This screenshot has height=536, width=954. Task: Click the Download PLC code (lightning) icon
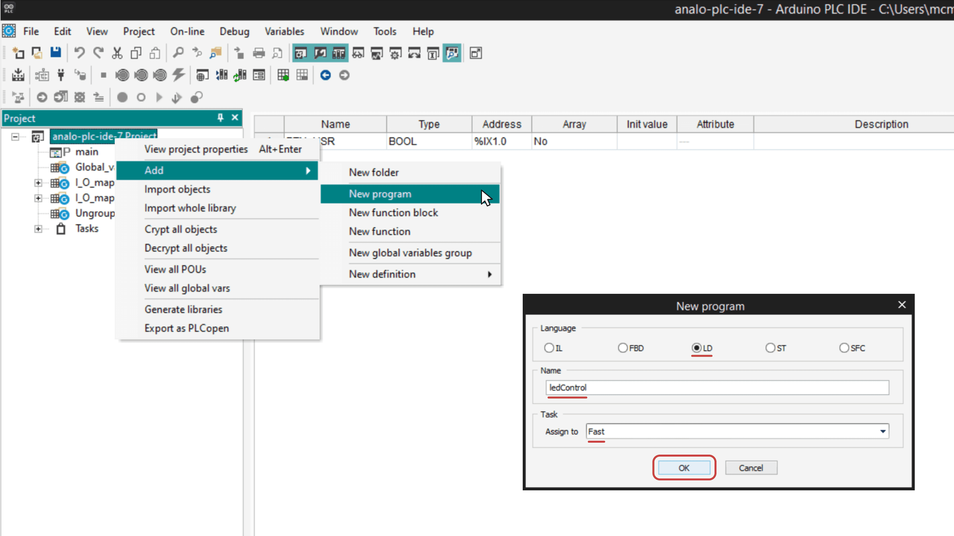click(x=178, y=75)
